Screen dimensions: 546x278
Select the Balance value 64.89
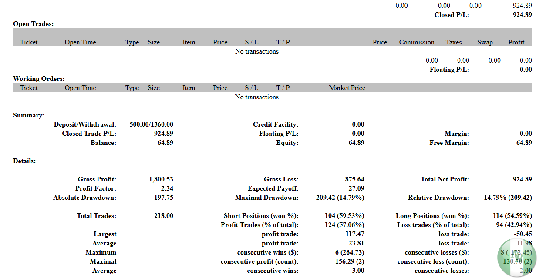[165, 143]
